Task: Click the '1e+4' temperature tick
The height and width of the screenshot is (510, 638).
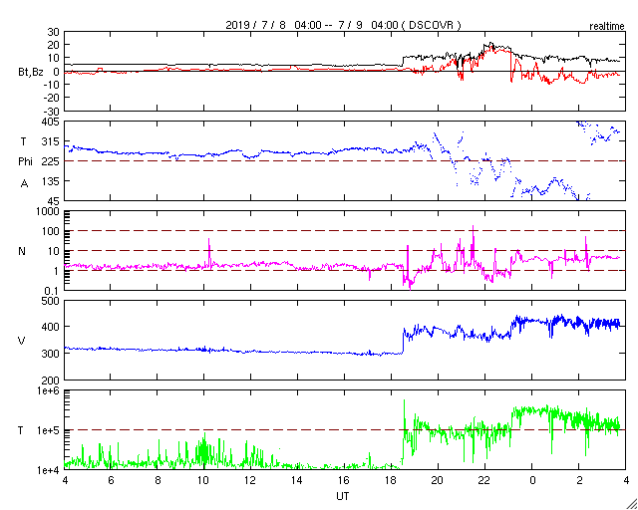Action: pyautogui.click(x=48, y=470)
